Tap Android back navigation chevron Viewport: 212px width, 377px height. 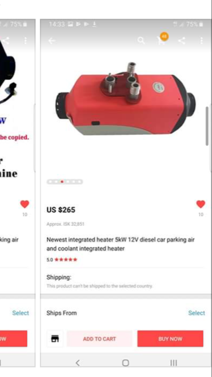click(77, 363)
